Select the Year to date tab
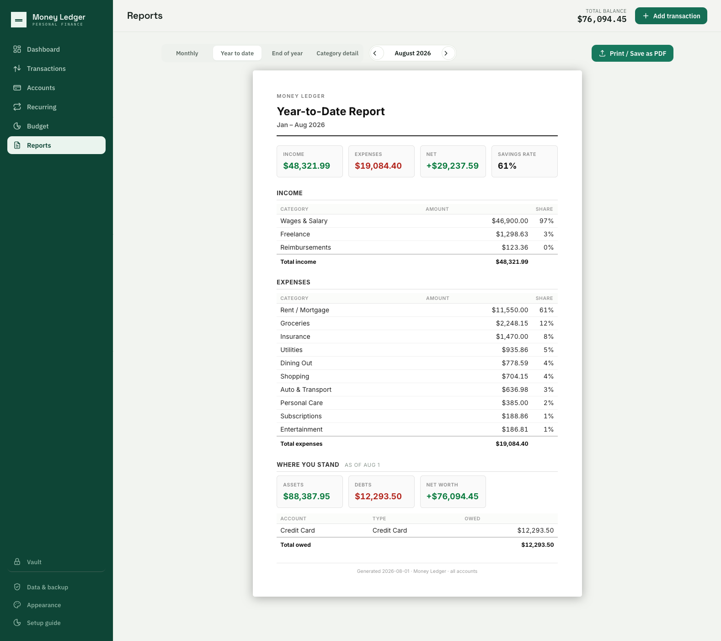Viewport: 721px width, 641px height. pyautogui.click(x=237, y=53)
